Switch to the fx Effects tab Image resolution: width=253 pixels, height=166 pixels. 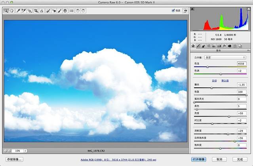(x=224, y=46)
